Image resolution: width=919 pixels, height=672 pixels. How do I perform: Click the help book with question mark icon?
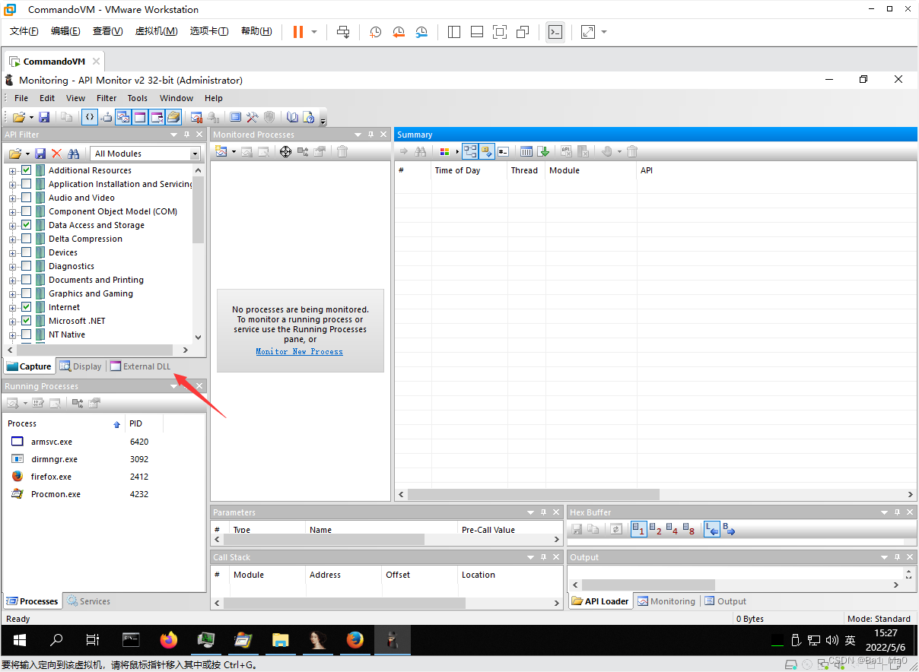(x=308, y=117)
